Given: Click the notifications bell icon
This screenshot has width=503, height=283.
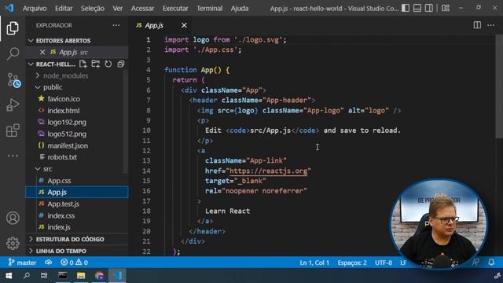Looking at the screenshot, I should tap(491, 262).
